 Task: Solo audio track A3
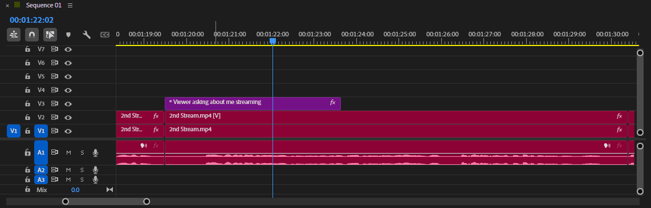point(82,180)
